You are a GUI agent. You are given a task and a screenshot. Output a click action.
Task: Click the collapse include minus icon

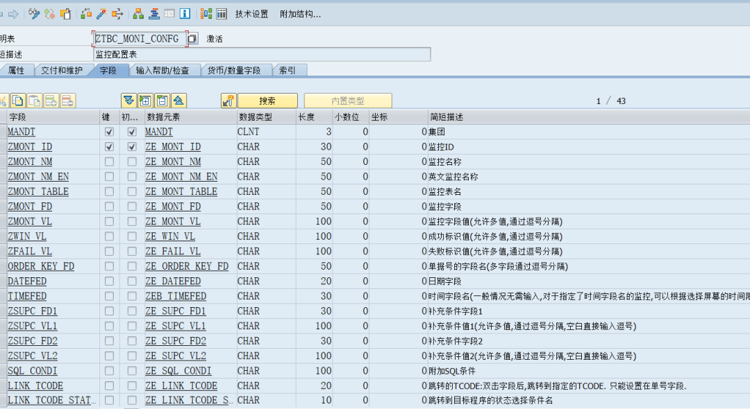[162, 101]
